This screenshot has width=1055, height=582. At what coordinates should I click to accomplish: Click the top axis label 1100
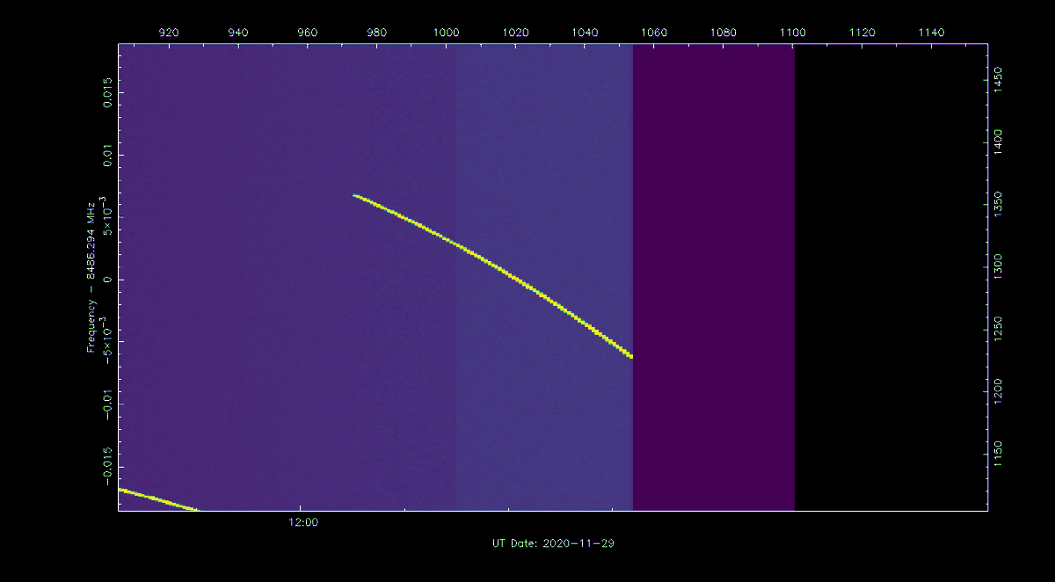793,33
